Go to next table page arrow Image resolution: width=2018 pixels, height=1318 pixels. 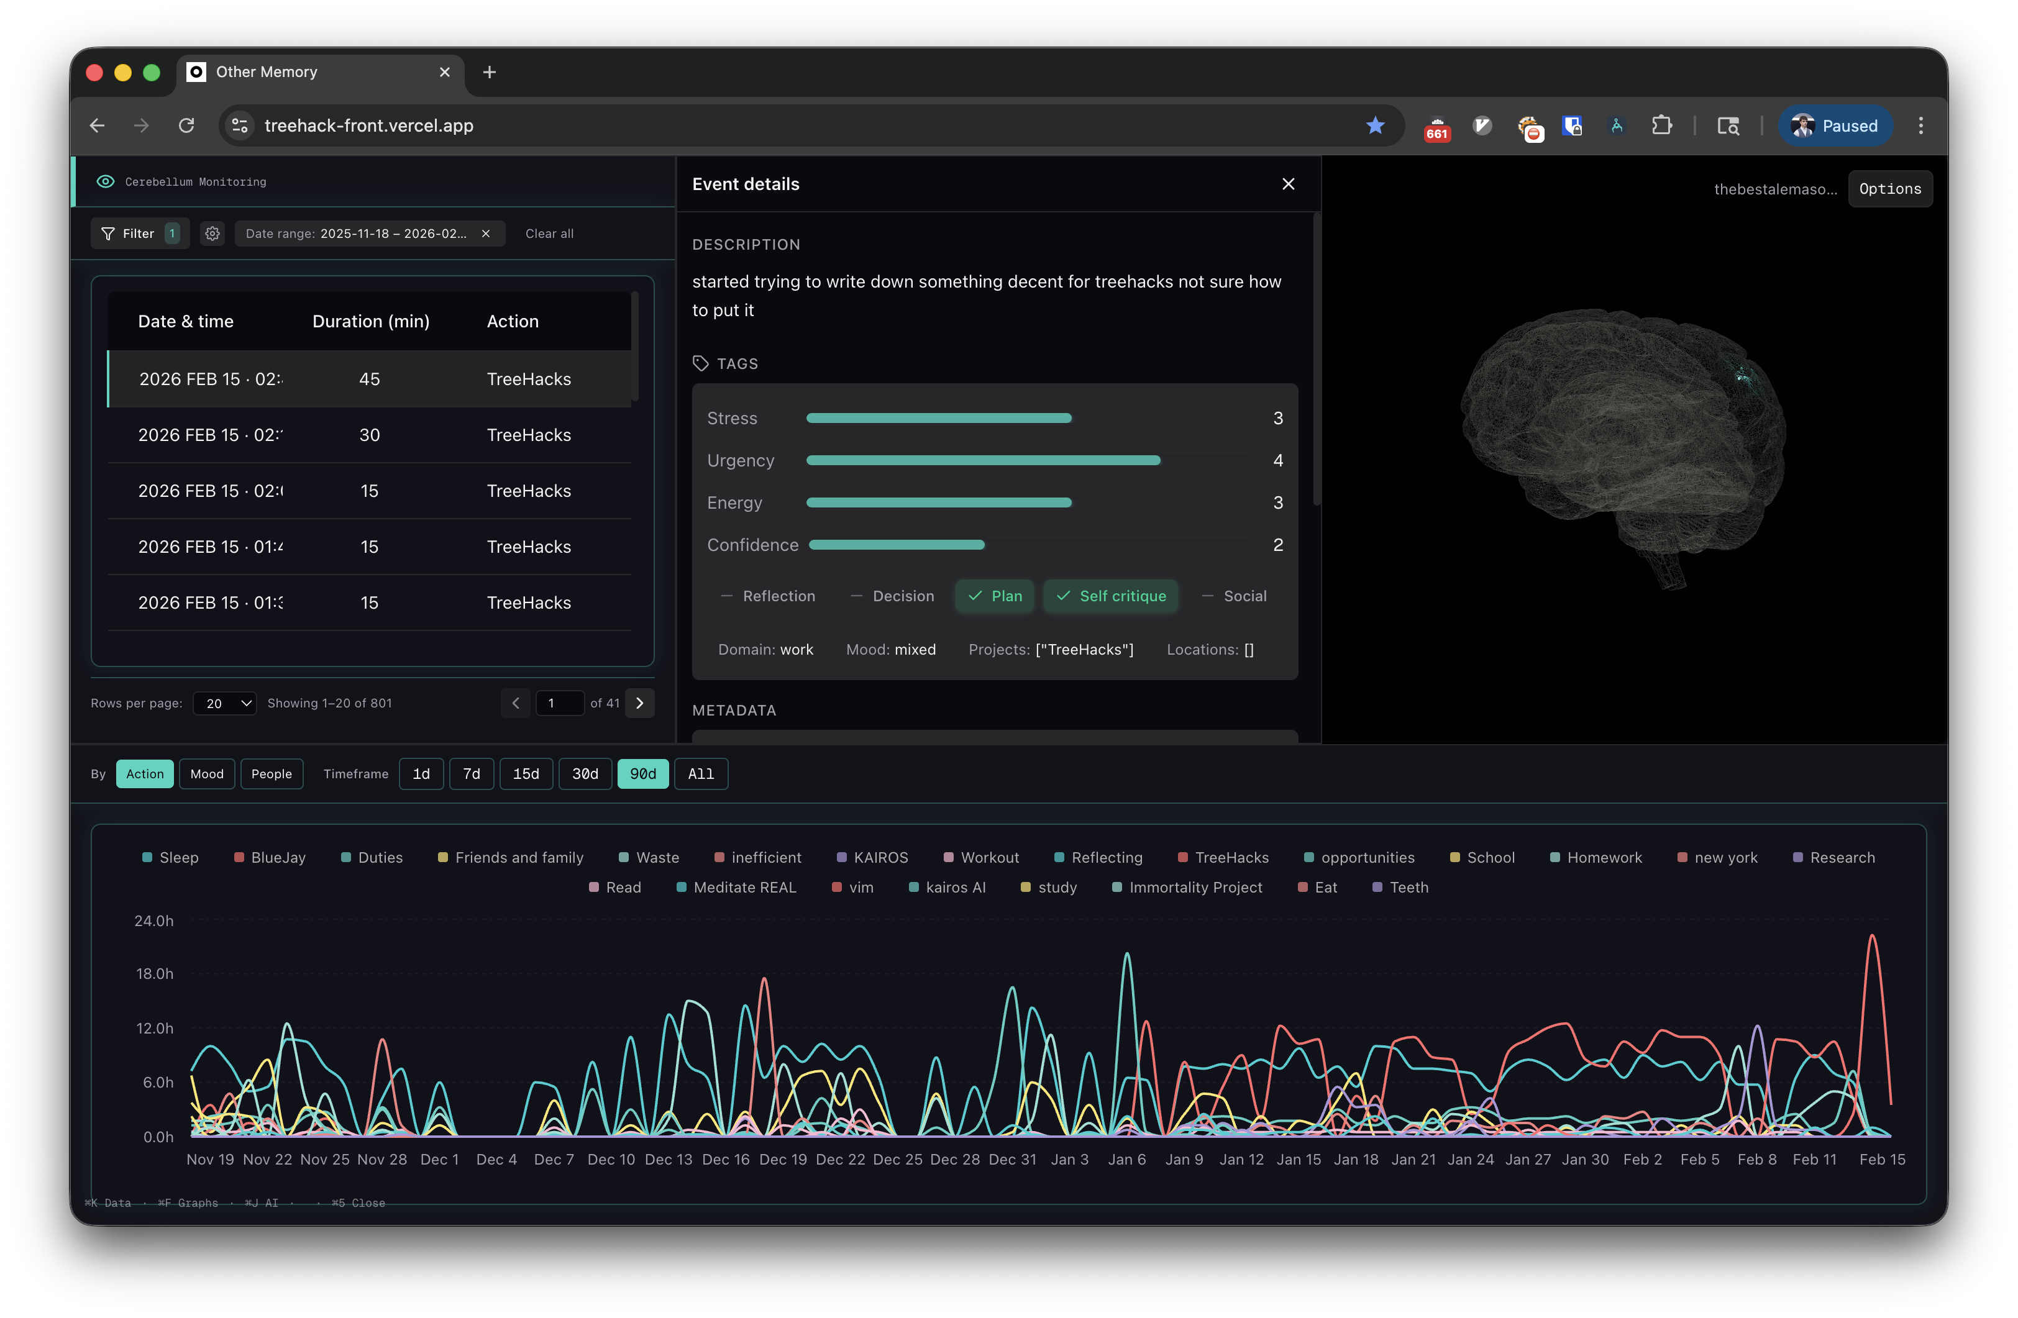639,702
